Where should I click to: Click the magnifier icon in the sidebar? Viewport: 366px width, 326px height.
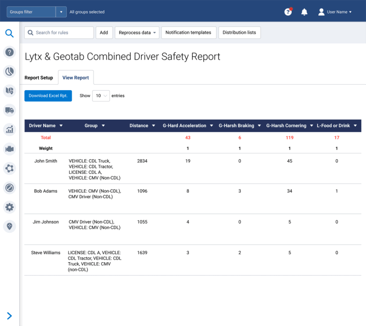tap(9, 33)
